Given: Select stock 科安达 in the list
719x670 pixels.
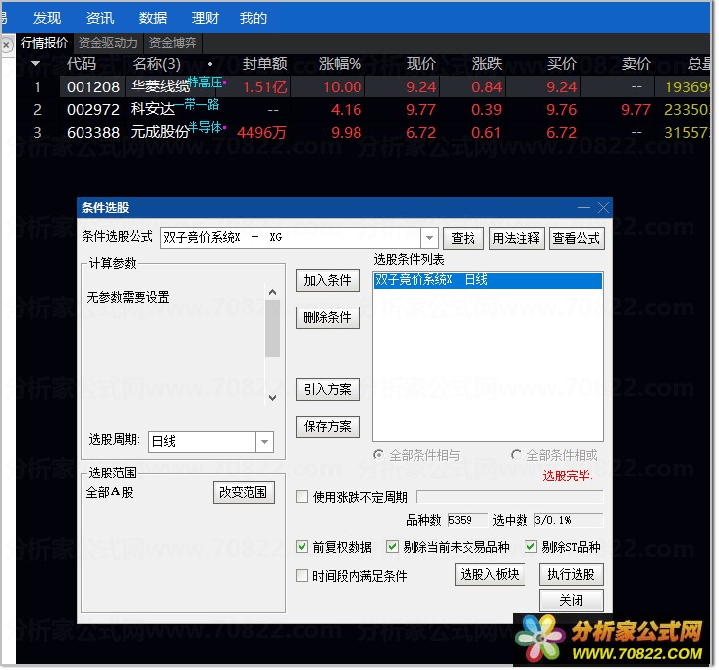Looking at the screenshot, I should [152, 110].
